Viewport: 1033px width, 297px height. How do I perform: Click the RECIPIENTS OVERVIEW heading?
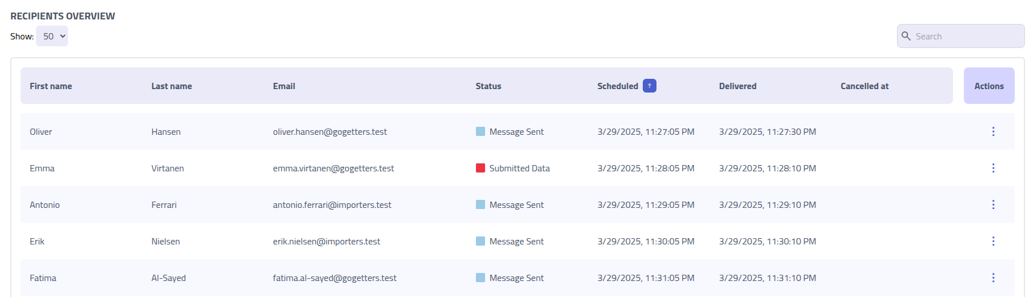coord(63,16)
